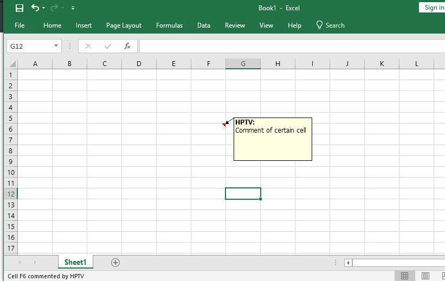
Task: Open the Page Layout ribbon tab
Action: [124, 25]
